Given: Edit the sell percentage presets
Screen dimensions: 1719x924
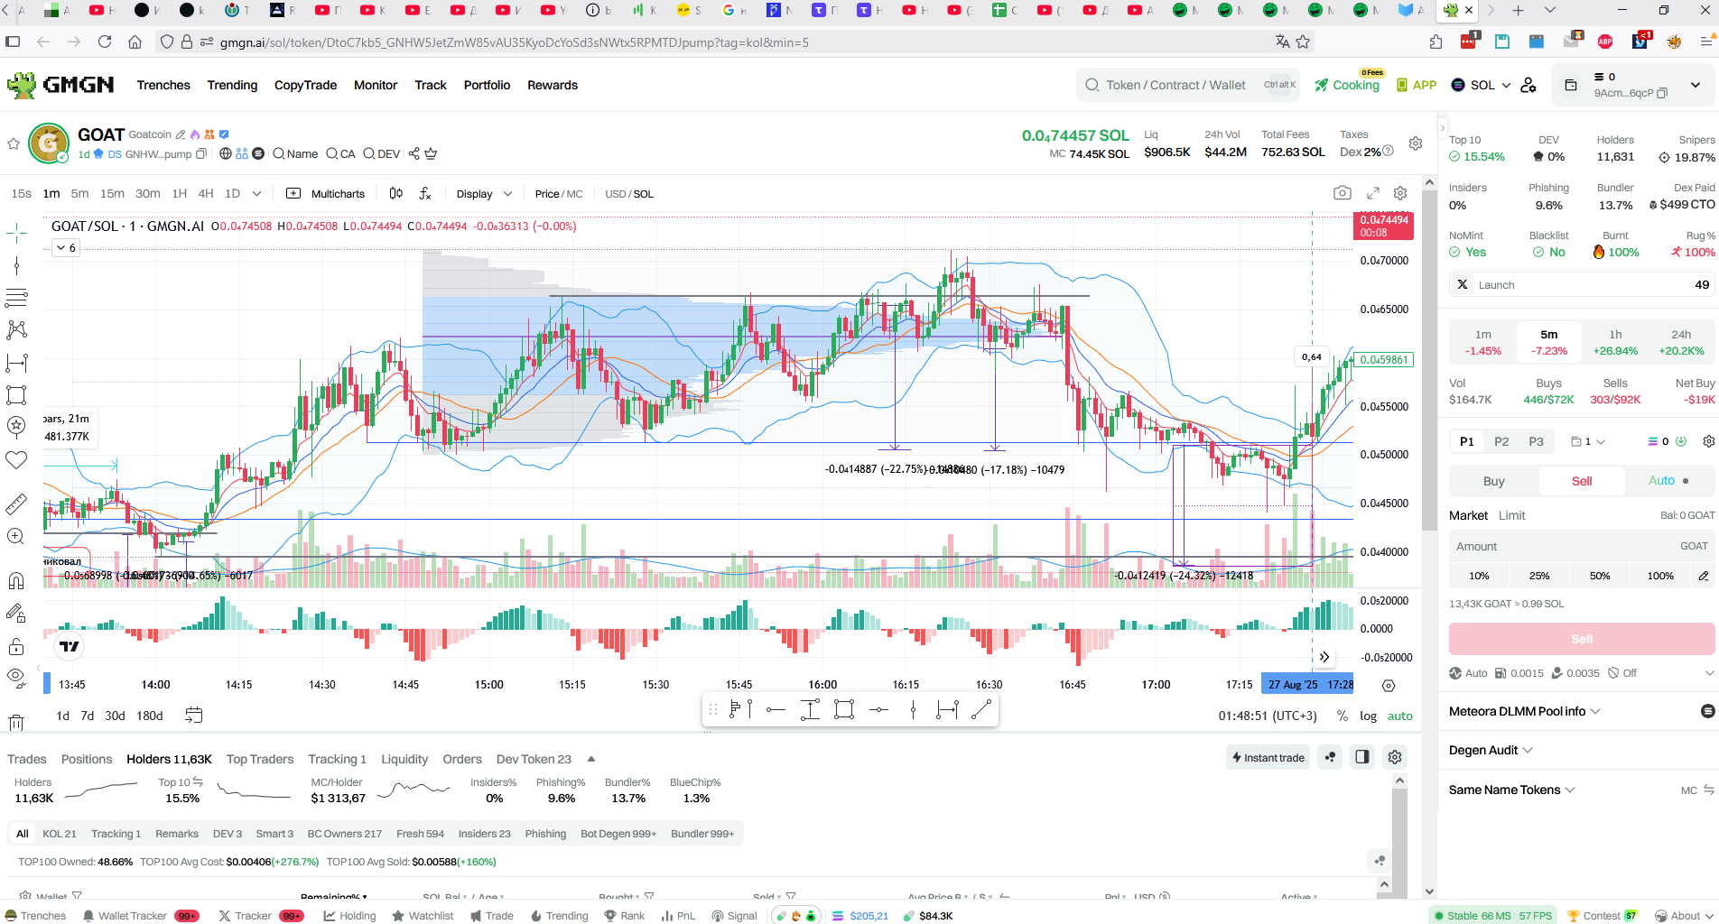Looking at the screenshot, I should tap(1704, 576).
